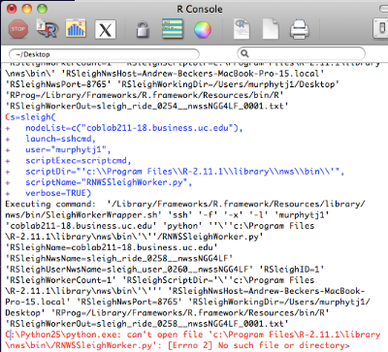Image resolution: width=388 pixels, height=352 pixels.
Task: Click the partially visible drawer toggle icon
Action: [381, 28]
